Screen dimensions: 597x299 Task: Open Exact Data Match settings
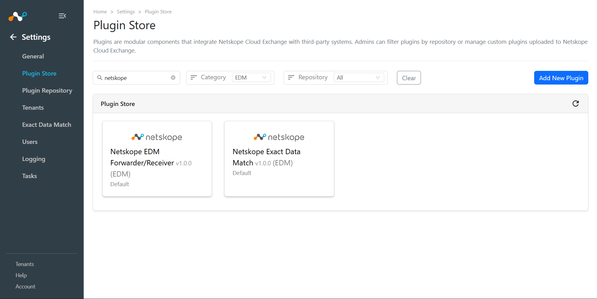point(47,125)
